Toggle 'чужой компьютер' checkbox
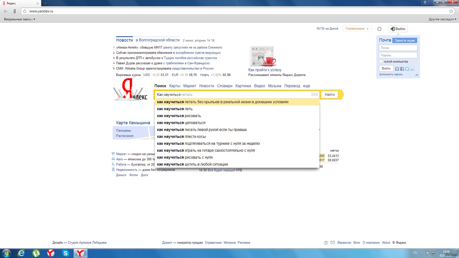 pos(381,61)
